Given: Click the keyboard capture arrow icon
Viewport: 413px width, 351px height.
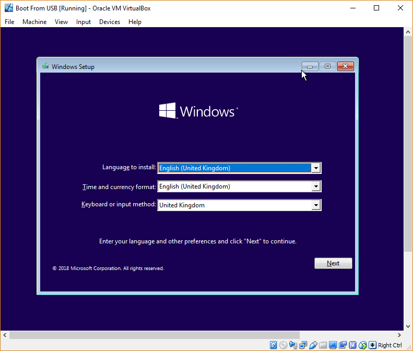Looking at the screenshot, I should click(372, 345).
